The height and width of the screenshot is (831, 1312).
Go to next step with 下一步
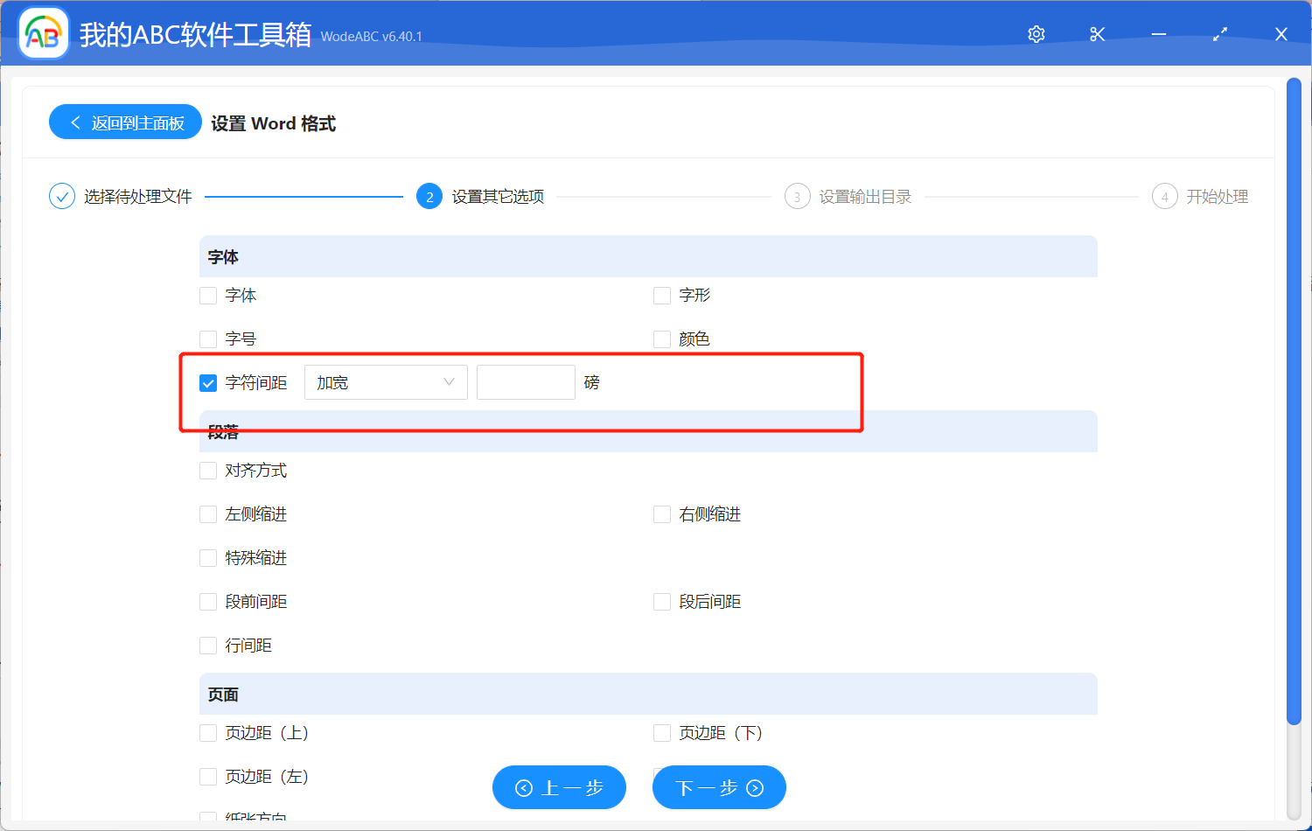[x=719, y=788]
